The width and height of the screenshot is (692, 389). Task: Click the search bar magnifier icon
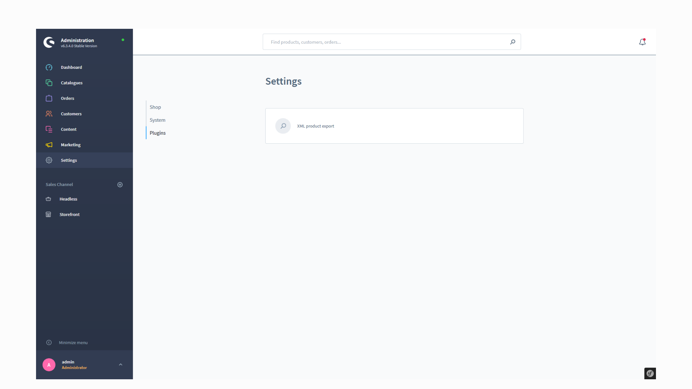[513, 42]
